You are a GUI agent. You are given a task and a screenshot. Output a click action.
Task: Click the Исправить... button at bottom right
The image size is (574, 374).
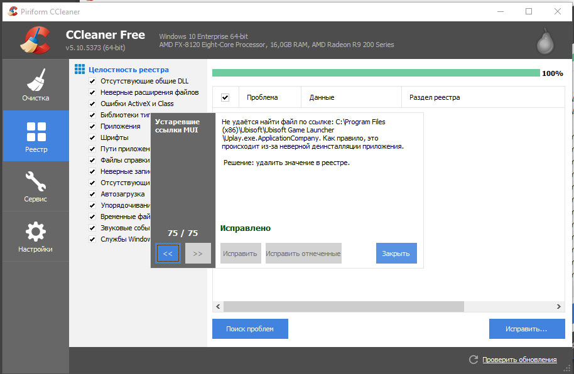pyautogui.click(x=527, y=329)
